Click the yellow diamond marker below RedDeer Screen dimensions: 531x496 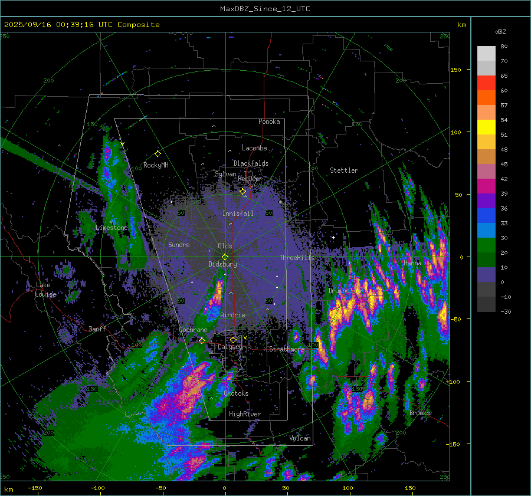[242, 192]
